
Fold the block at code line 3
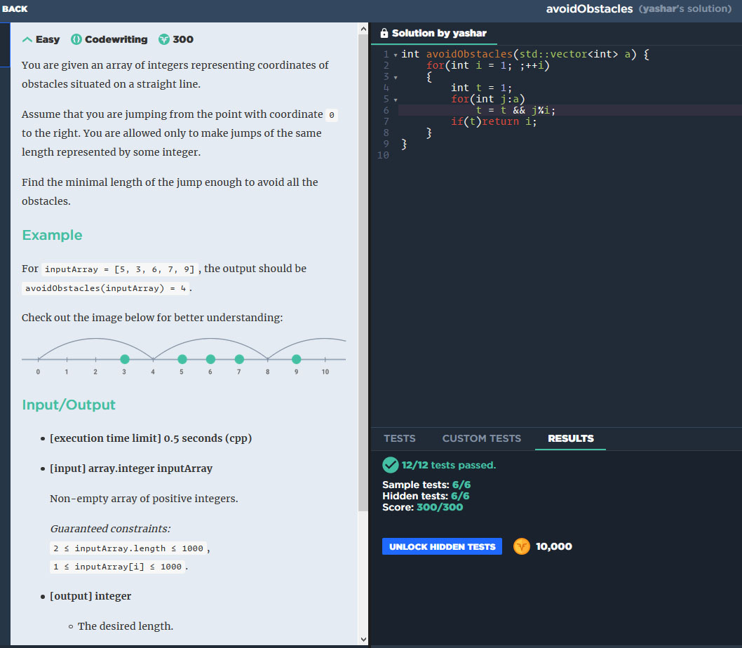coord(396,77)
